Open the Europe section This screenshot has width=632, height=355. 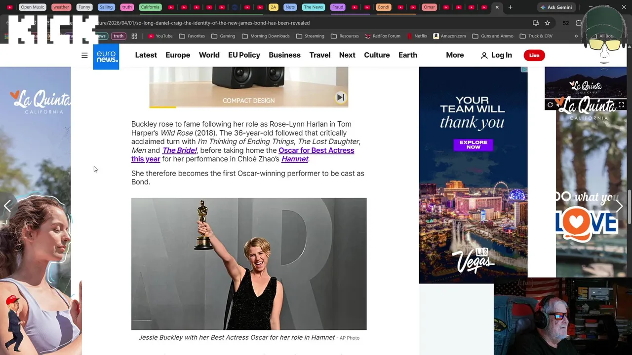point(178,55)
